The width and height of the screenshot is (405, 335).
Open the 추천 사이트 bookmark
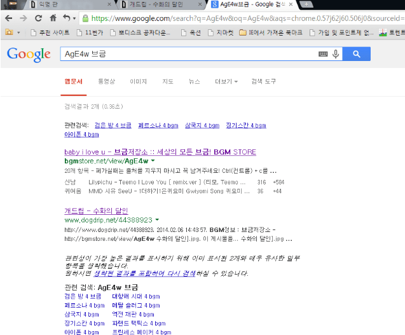tap(50, 32)
